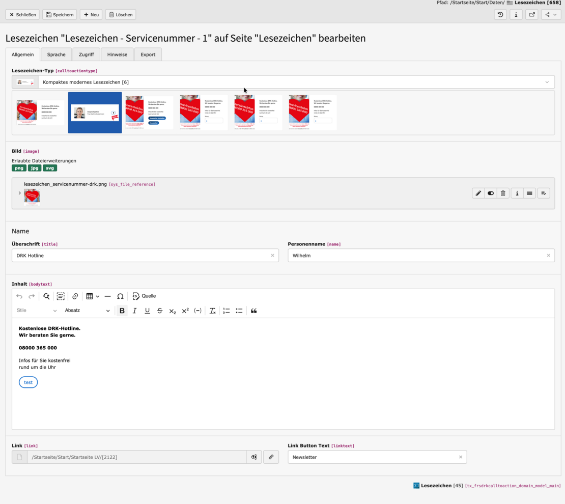Insert special character with omega icon
This screenshot has width=565, height=504.
120,296
